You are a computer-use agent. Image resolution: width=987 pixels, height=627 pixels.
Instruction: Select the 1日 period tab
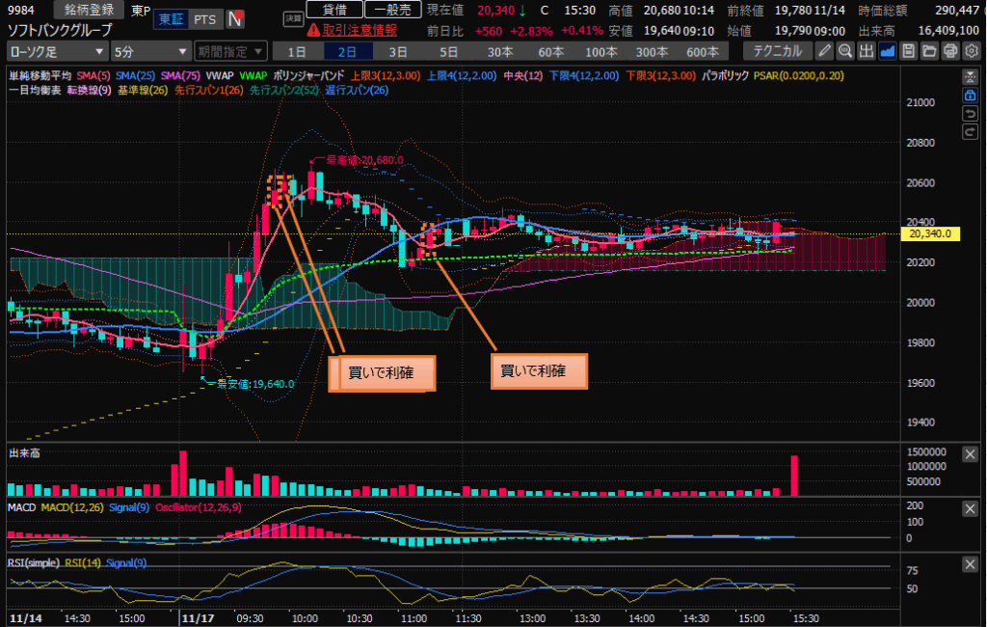click(298, 51)
